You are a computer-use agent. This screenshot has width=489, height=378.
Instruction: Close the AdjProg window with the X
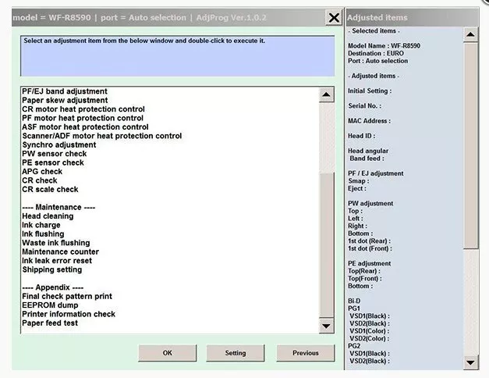(x=334, y=18)
